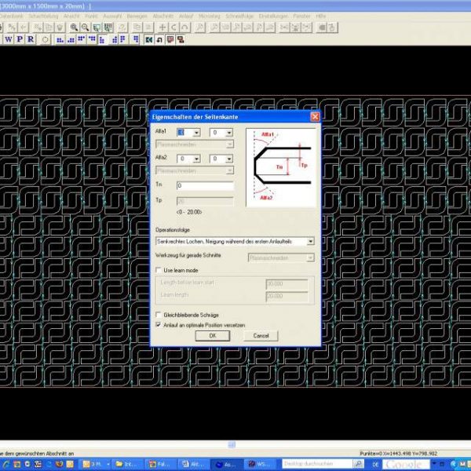
Task: Expand the Operationsfolge dropdown
Action: (x=311, y=241)
